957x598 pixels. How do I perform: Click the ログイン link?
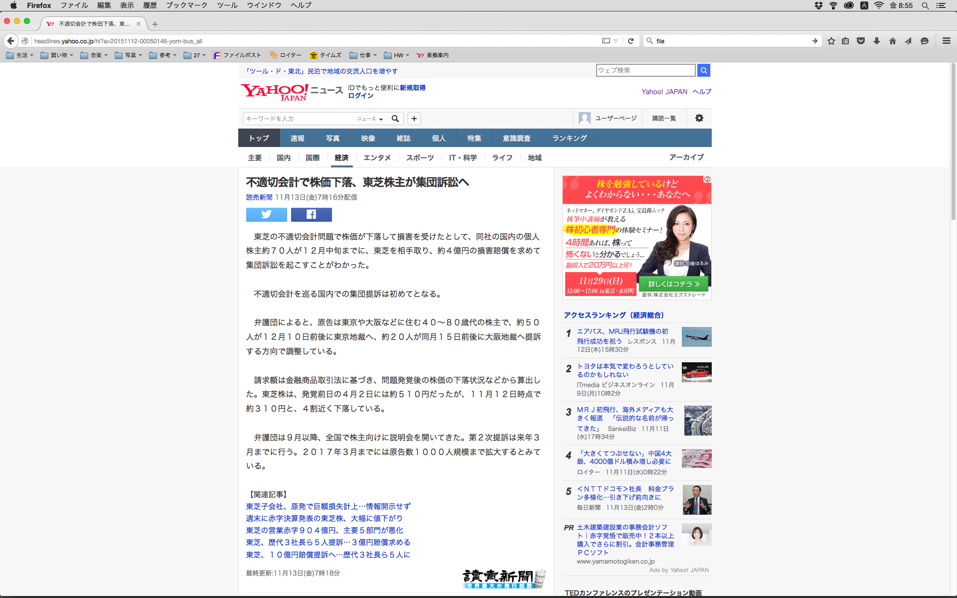click(360, 96)
